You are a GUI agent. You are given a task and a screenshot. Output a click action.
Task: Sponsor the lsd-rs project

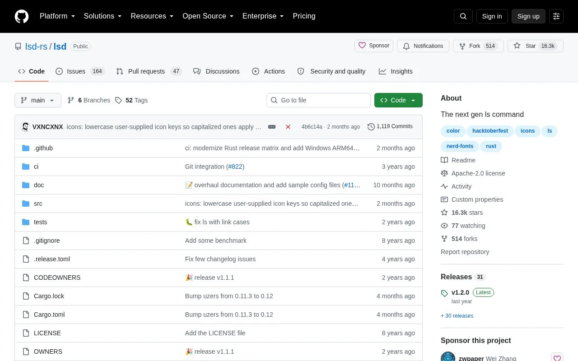374,46
